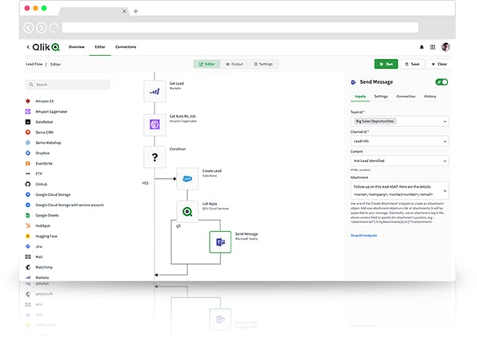Switch to the Output view
Image resolution: width=477 pixels, height=343 pixels.
tap(234, 64)
